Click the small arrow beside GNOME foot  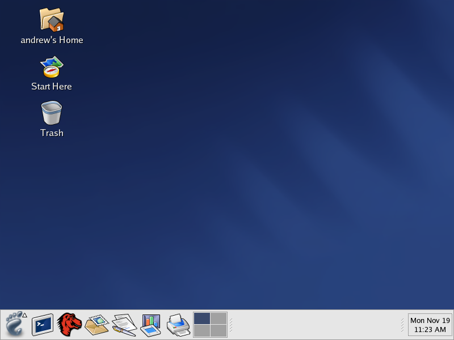(x=24, y=315)
